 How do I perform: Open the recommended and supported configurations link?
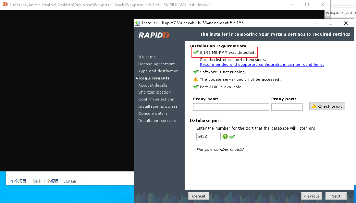(262, 65)
